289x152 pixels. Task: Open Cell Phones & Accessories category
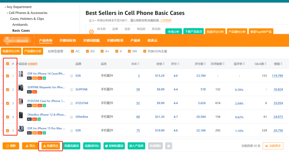coord(28,13)
